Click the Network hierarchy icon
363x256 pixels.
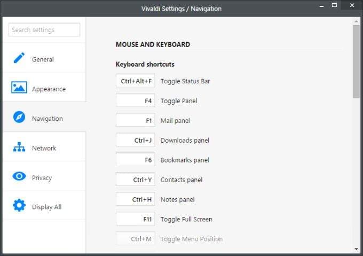tap(19, 147)
